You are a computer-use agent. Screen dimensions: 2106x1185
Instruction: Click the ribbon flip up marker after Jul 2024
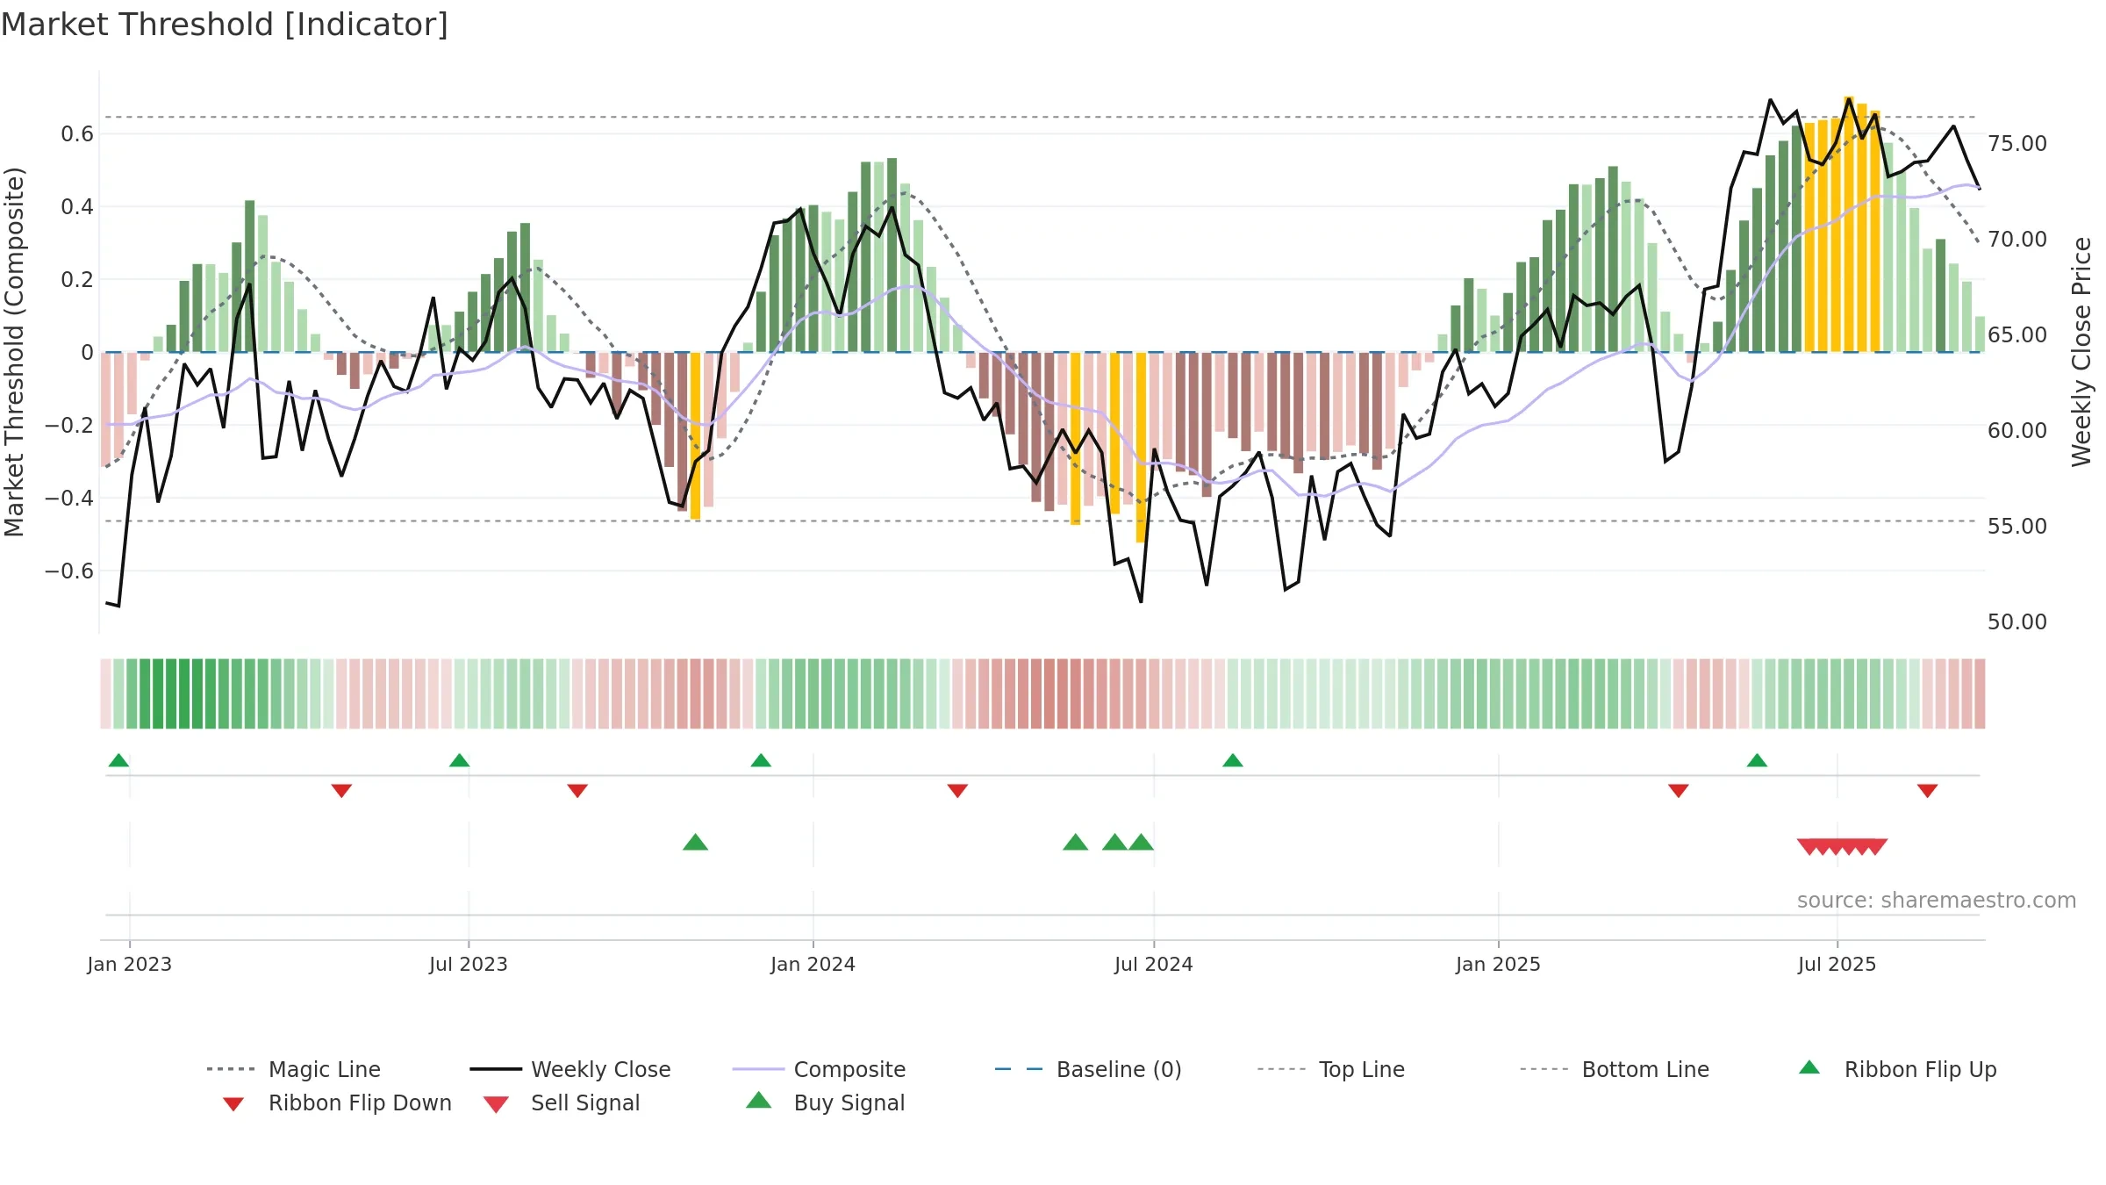pos(1232,760)
